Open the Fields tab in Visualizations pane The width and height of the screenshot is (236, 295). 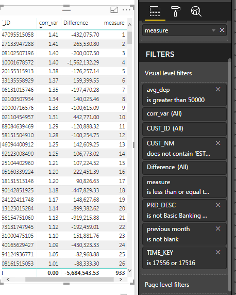coord(155,11)
